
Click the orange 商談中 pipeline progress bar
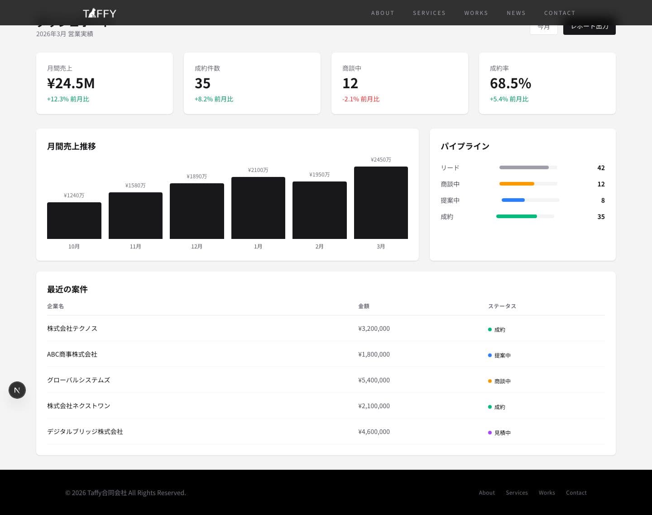coord(517,184)
